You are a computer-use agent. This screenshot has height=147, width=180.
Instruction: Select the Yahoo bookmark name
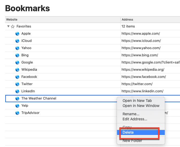[x=26, y=48]
